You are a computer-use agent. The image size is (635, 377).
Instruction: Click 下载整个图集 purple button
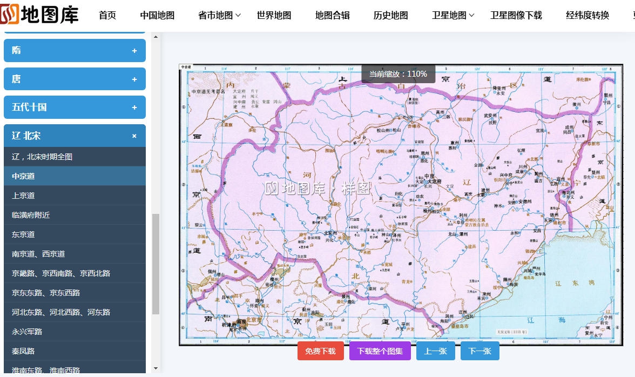pyautogui.click(x=380, y=351)
